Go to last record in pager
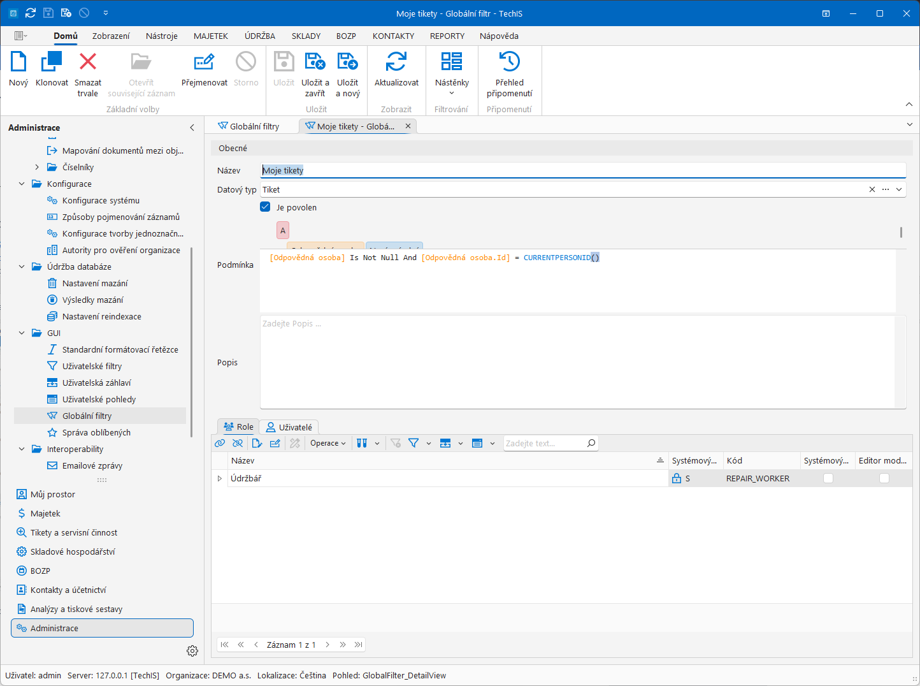920x686 pixels. tap(359, 645)
